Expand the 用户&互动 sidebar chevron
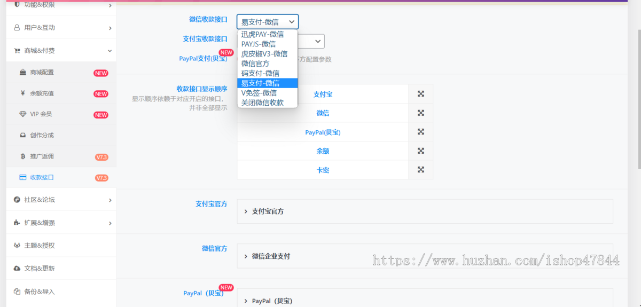This screenshot has width=641, height=307. click(x=110, y=28)
